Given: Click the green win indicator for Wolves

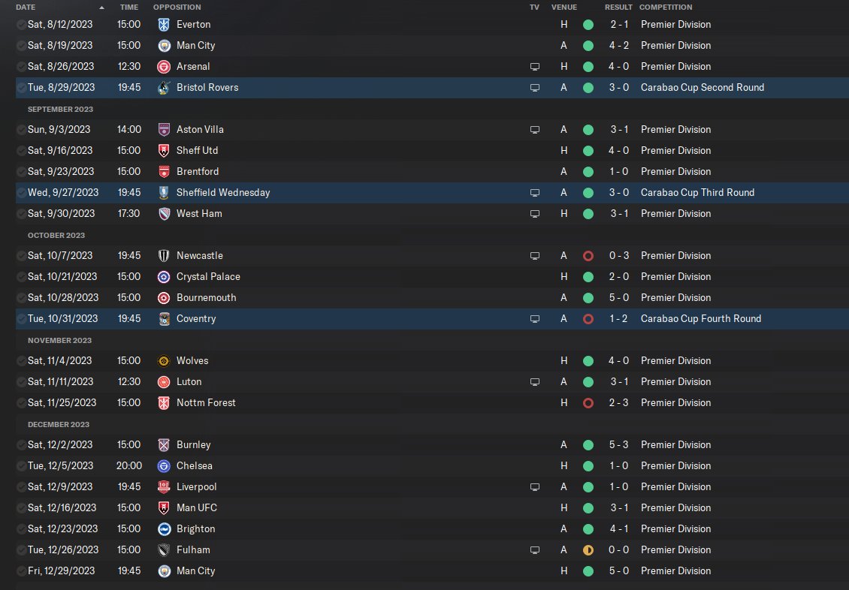Looking at the screenshot, I should point(588,361).
